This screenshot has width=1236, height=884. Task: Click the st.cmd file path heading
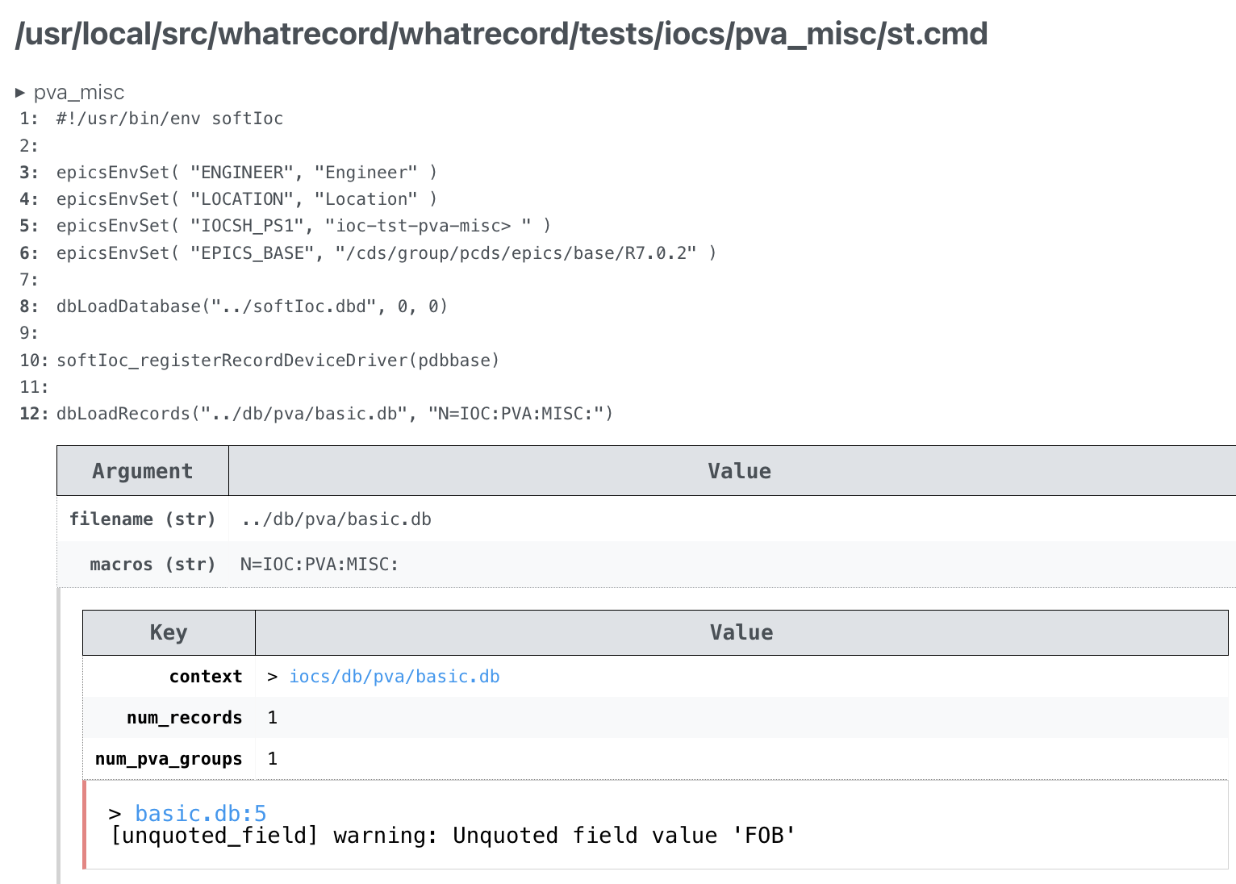[x=500, y=34]
